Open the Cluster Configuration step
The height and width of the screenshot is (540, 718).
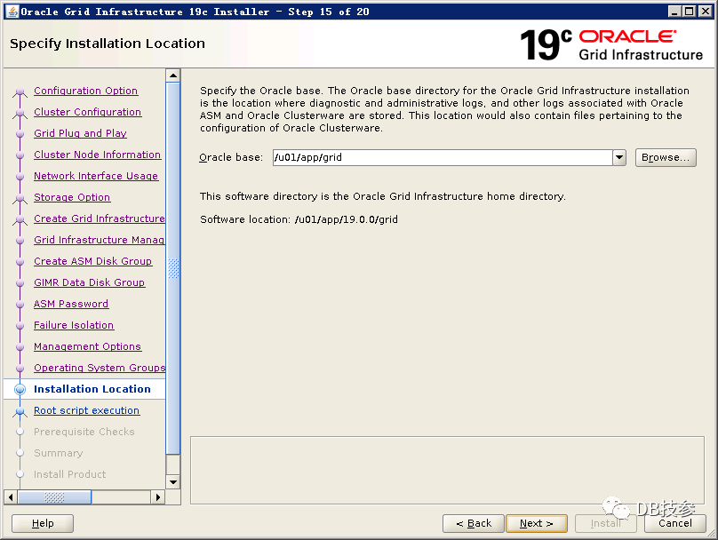87,112
